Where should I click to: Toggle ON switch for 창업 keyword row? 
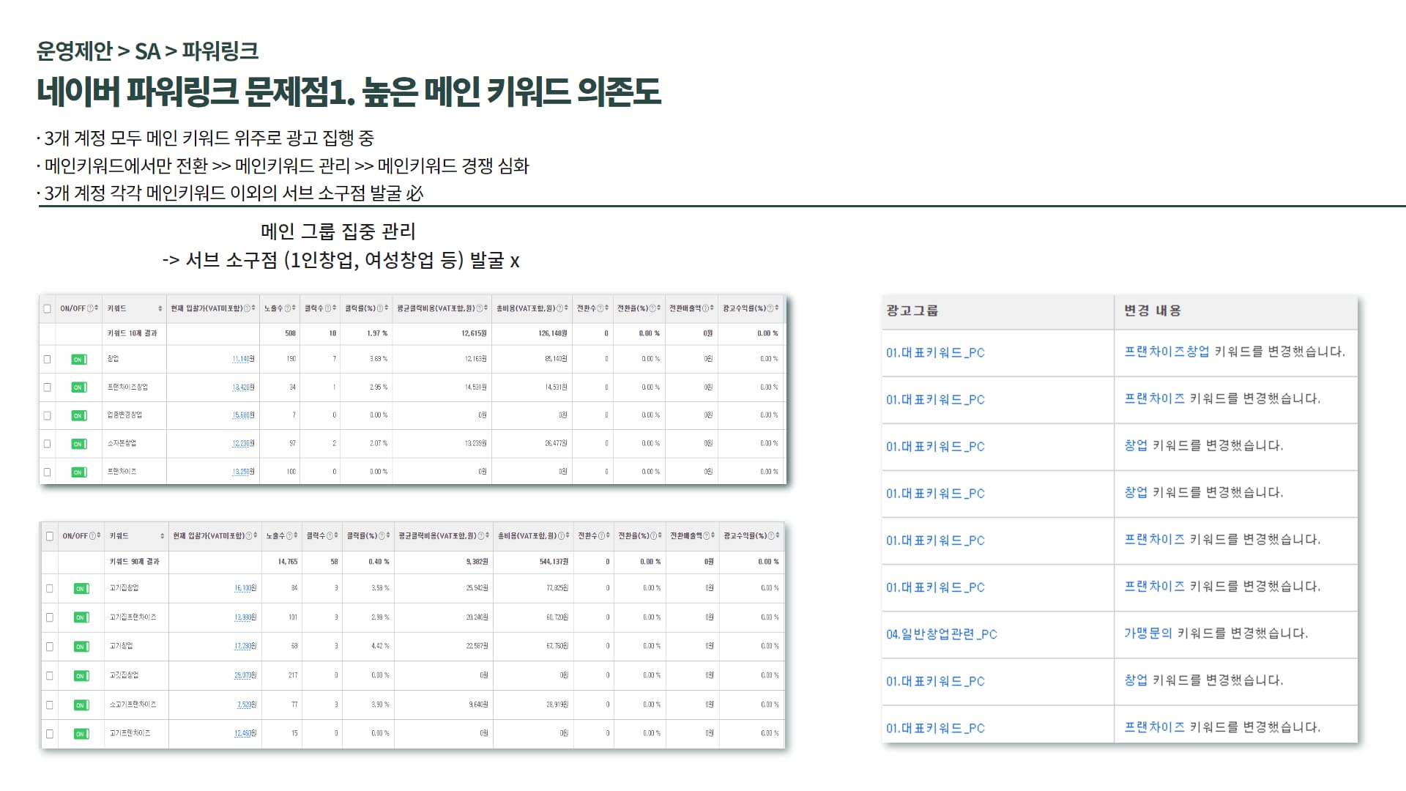point(79,359)
